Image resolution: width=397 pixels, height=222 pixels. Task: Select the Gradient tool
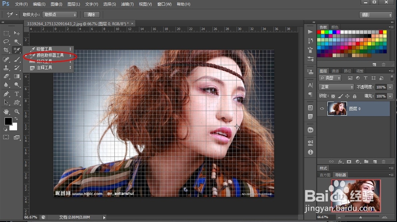17,76
